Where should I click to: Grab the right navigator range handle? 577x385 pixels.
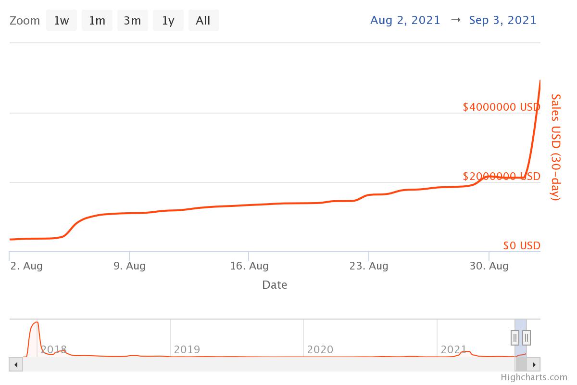tap(527, 338)
